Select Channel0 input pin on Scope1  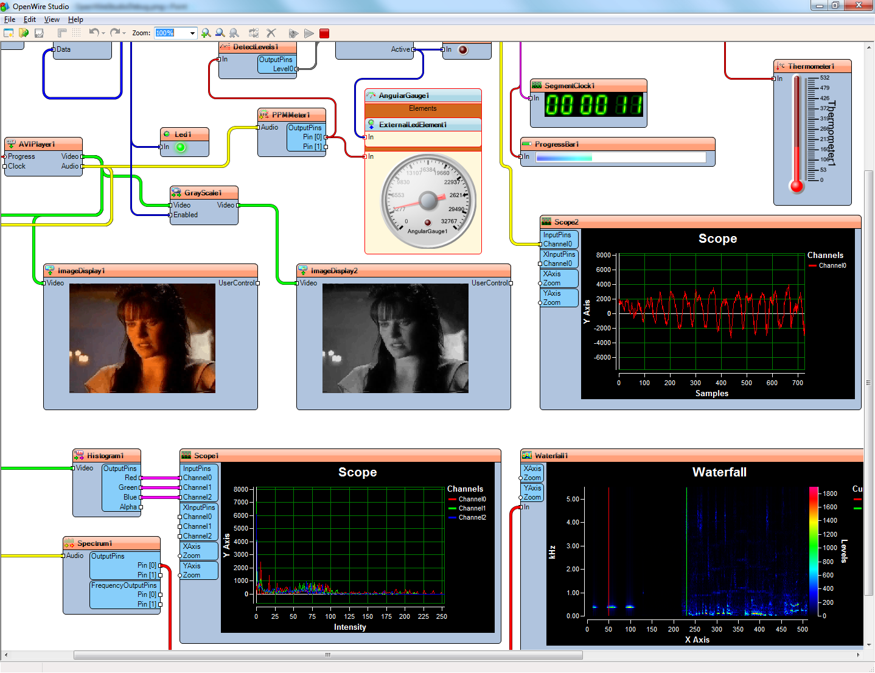click(x=197, y=478)
